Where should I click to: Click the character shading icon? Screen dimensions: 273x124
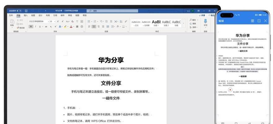coord(77,27)
